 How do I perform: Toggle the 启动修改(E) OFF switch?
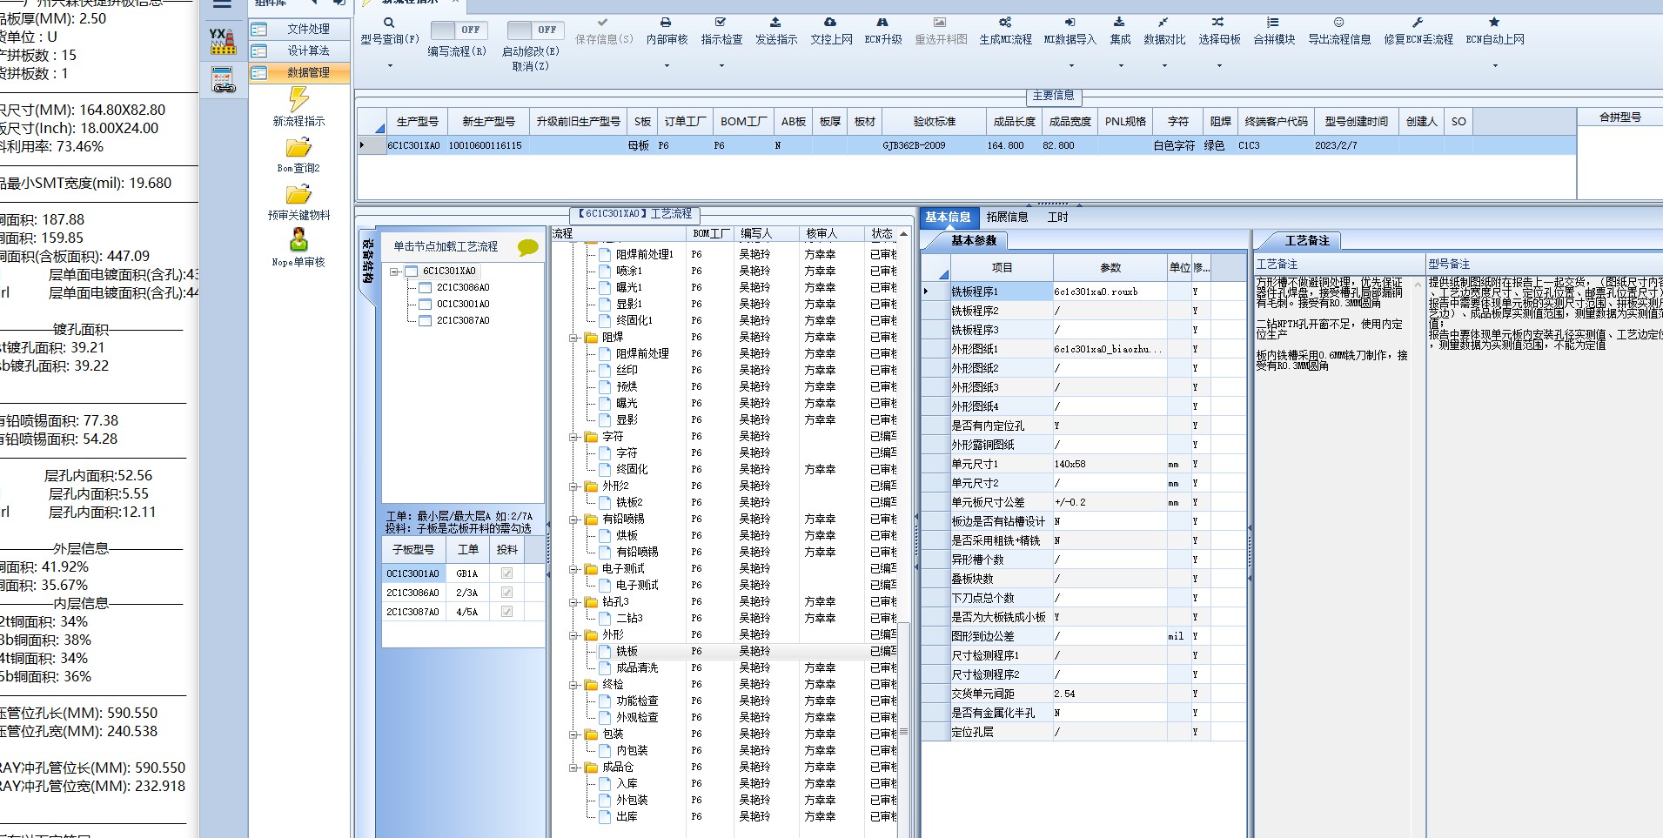(534, 30)
